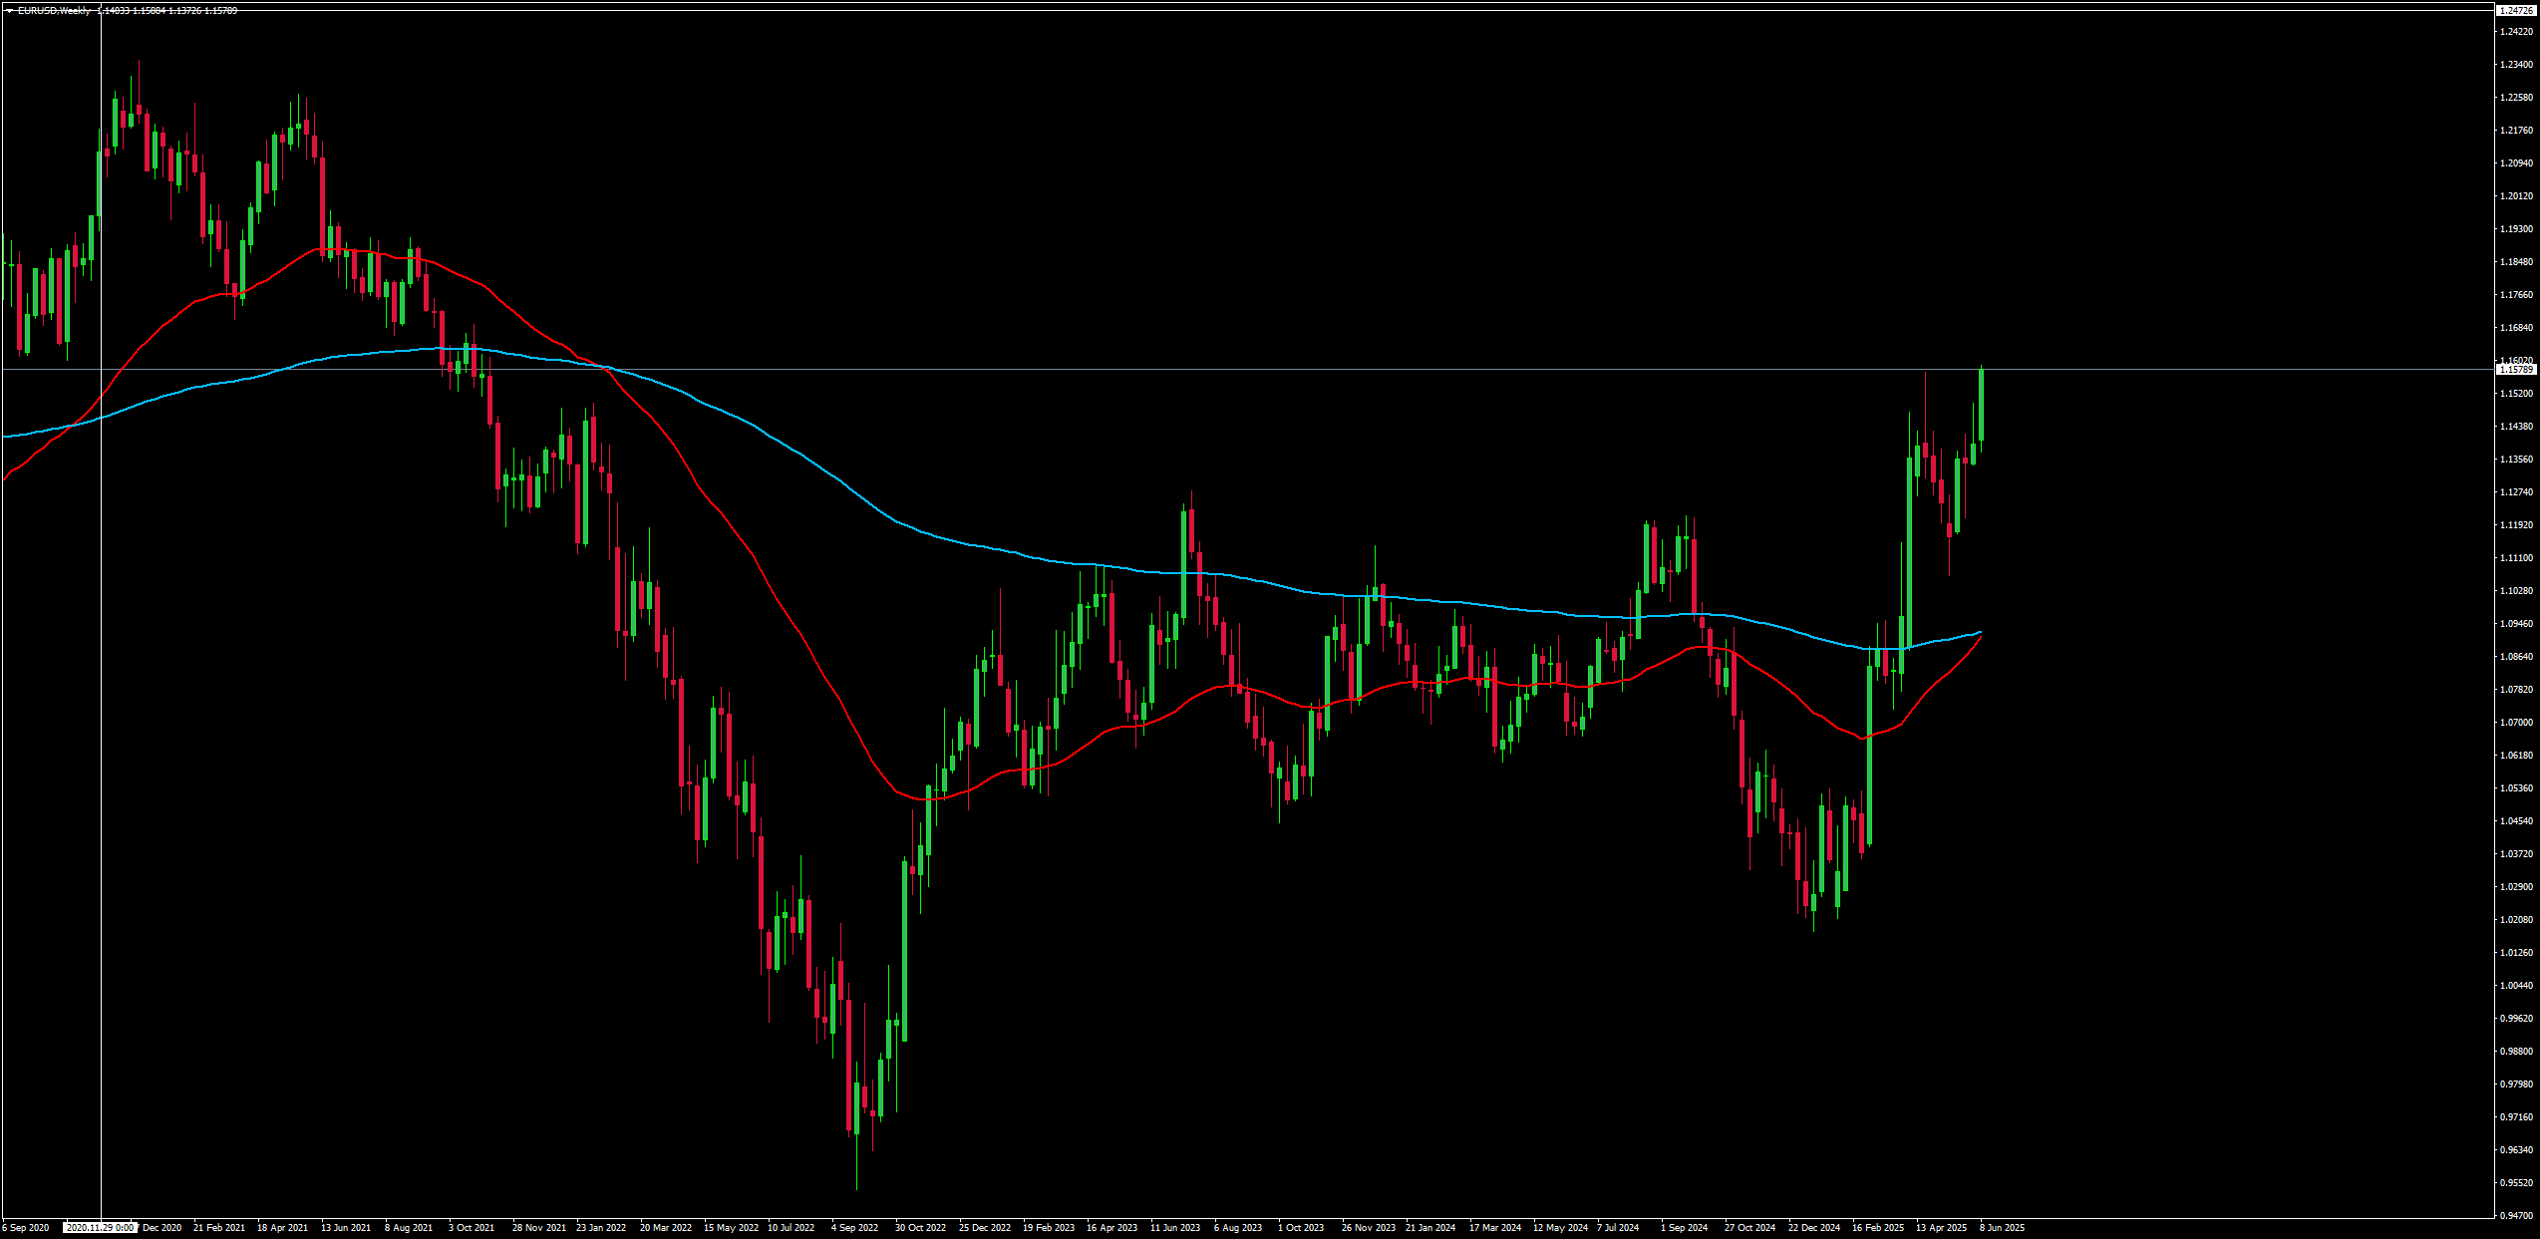This screenshot has width=2540, height=1239.
Task: Click the EURUSD,Weekly chart title
Action: pos(54,11)
